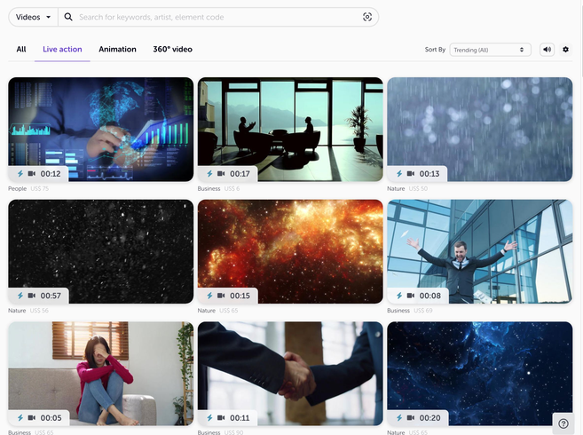Image resolution: width=583 pixels, height=435 pixels.
Task: Open the orange nebula video thumbnail
Action: coord(290,251)
